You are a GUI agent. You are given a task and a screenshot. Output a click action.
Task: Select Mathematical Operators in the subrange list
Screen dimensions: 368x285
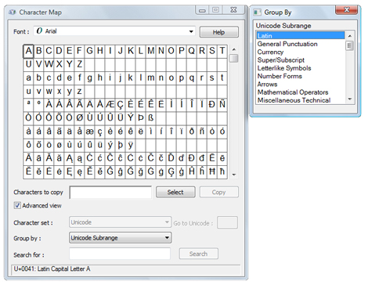pos(301,92)
